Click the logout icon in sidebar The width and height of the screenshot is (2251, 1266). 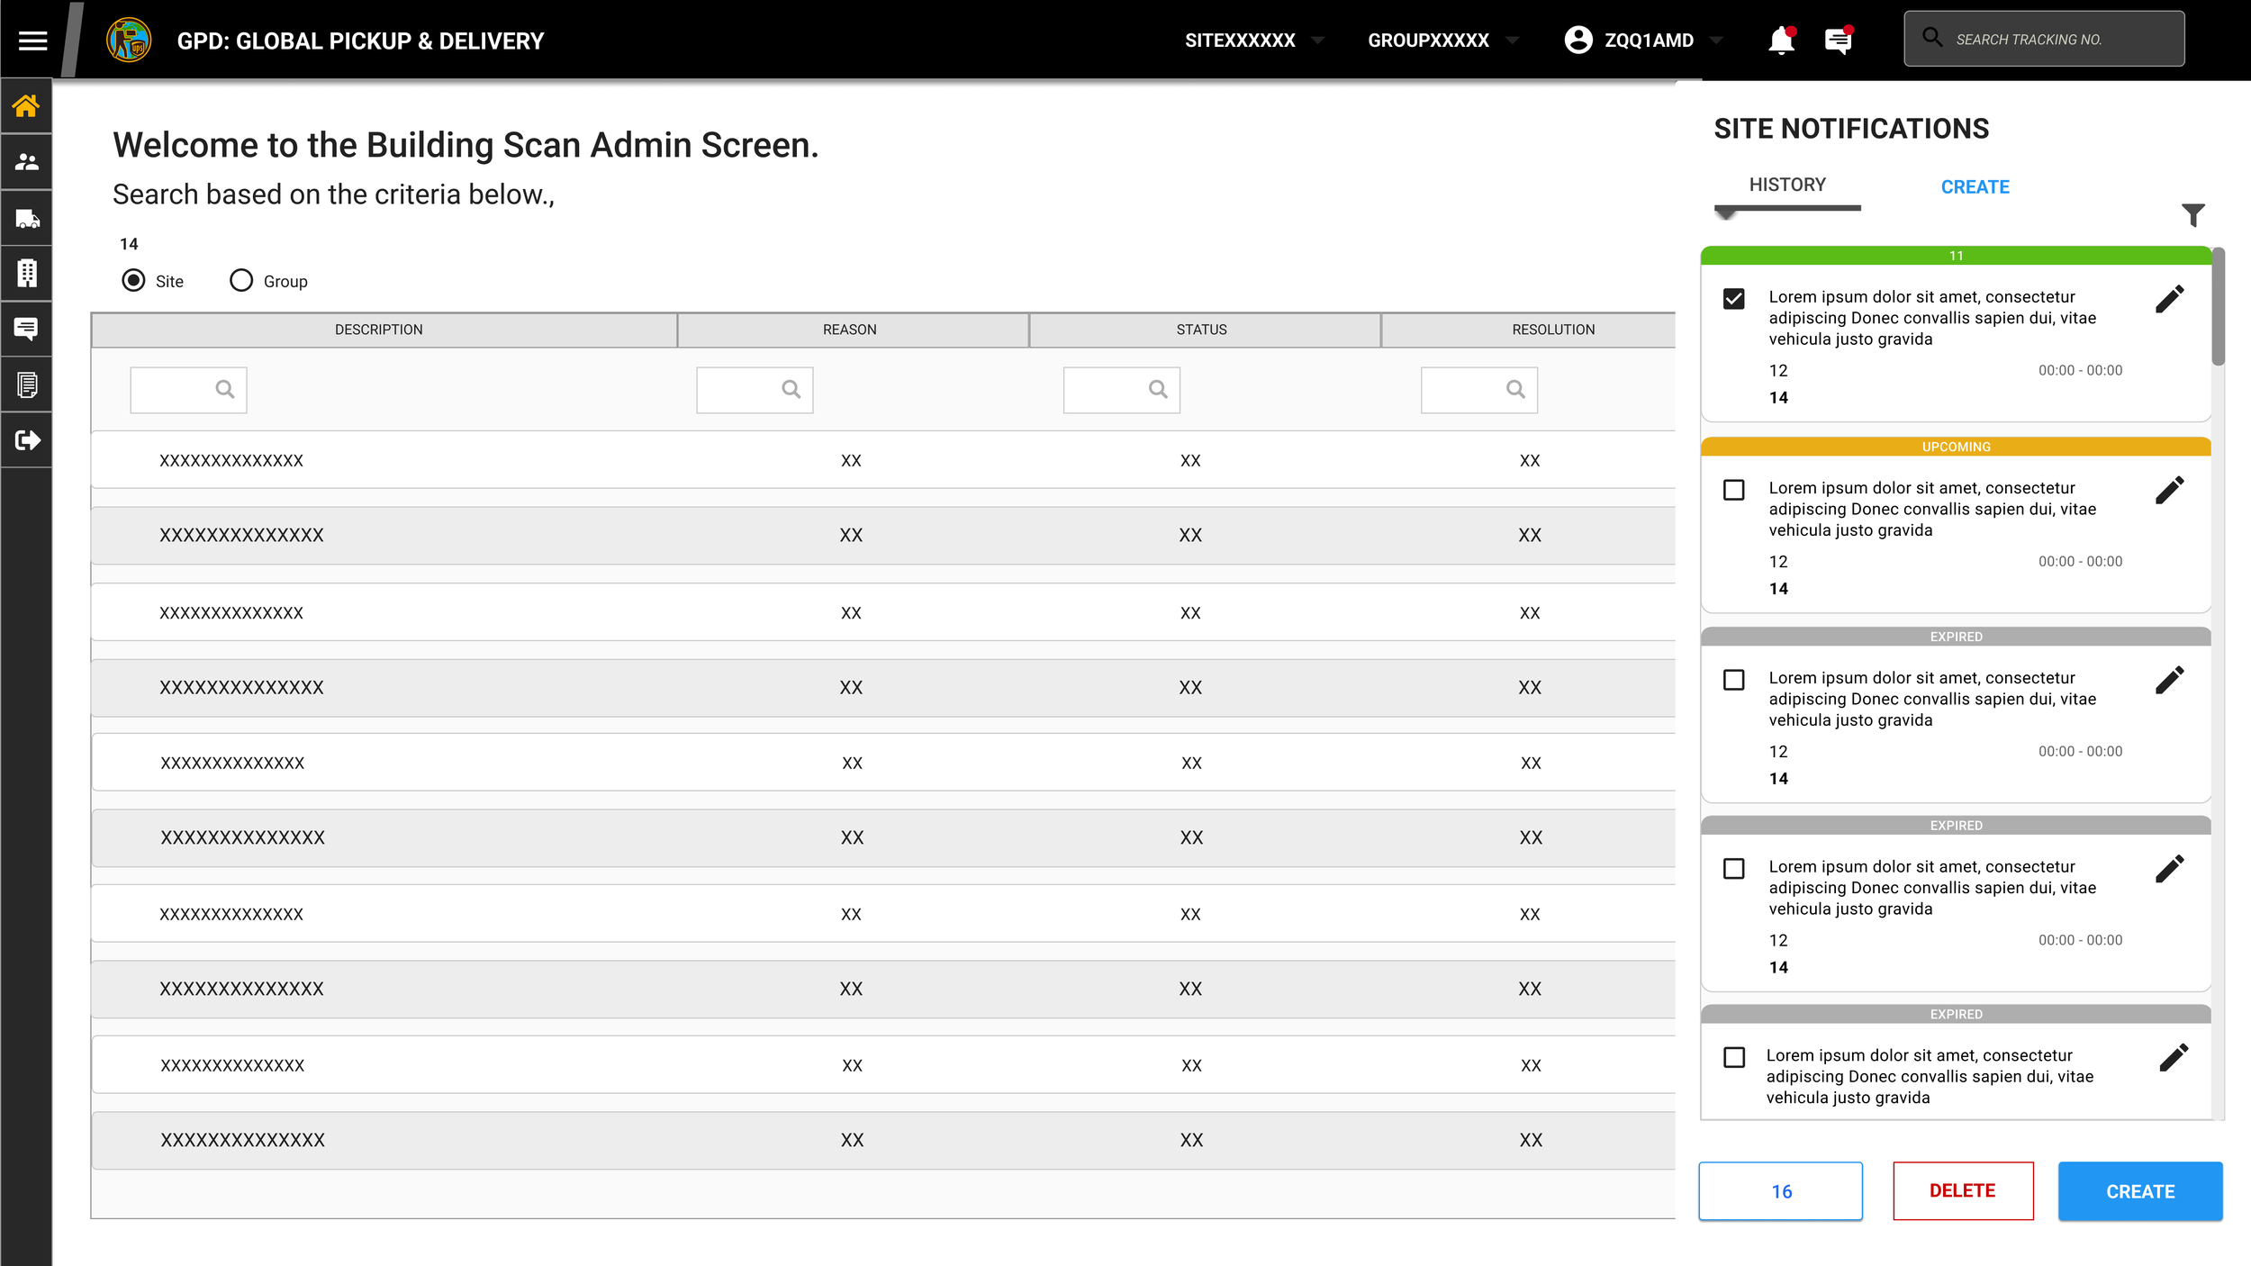(x=26, y=440)
